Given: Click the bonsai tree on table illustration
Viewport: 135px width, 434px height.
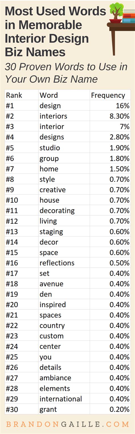Looking at the screenshot, I should (116, 12).
